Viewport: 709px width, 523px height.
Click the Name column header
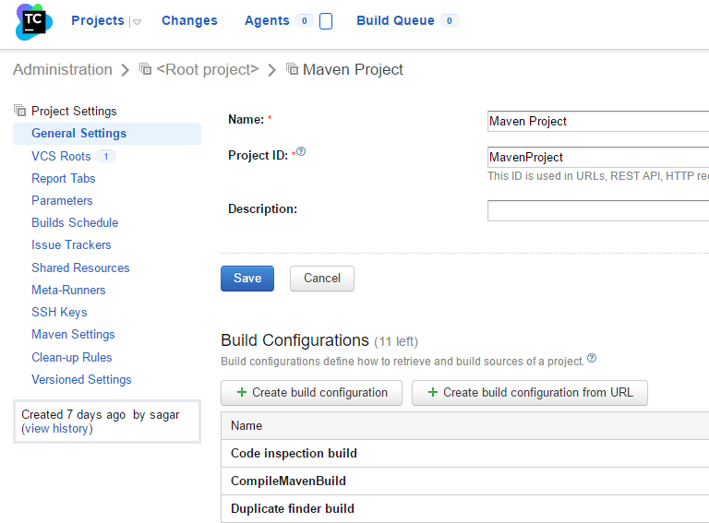[x=246, y=425]
